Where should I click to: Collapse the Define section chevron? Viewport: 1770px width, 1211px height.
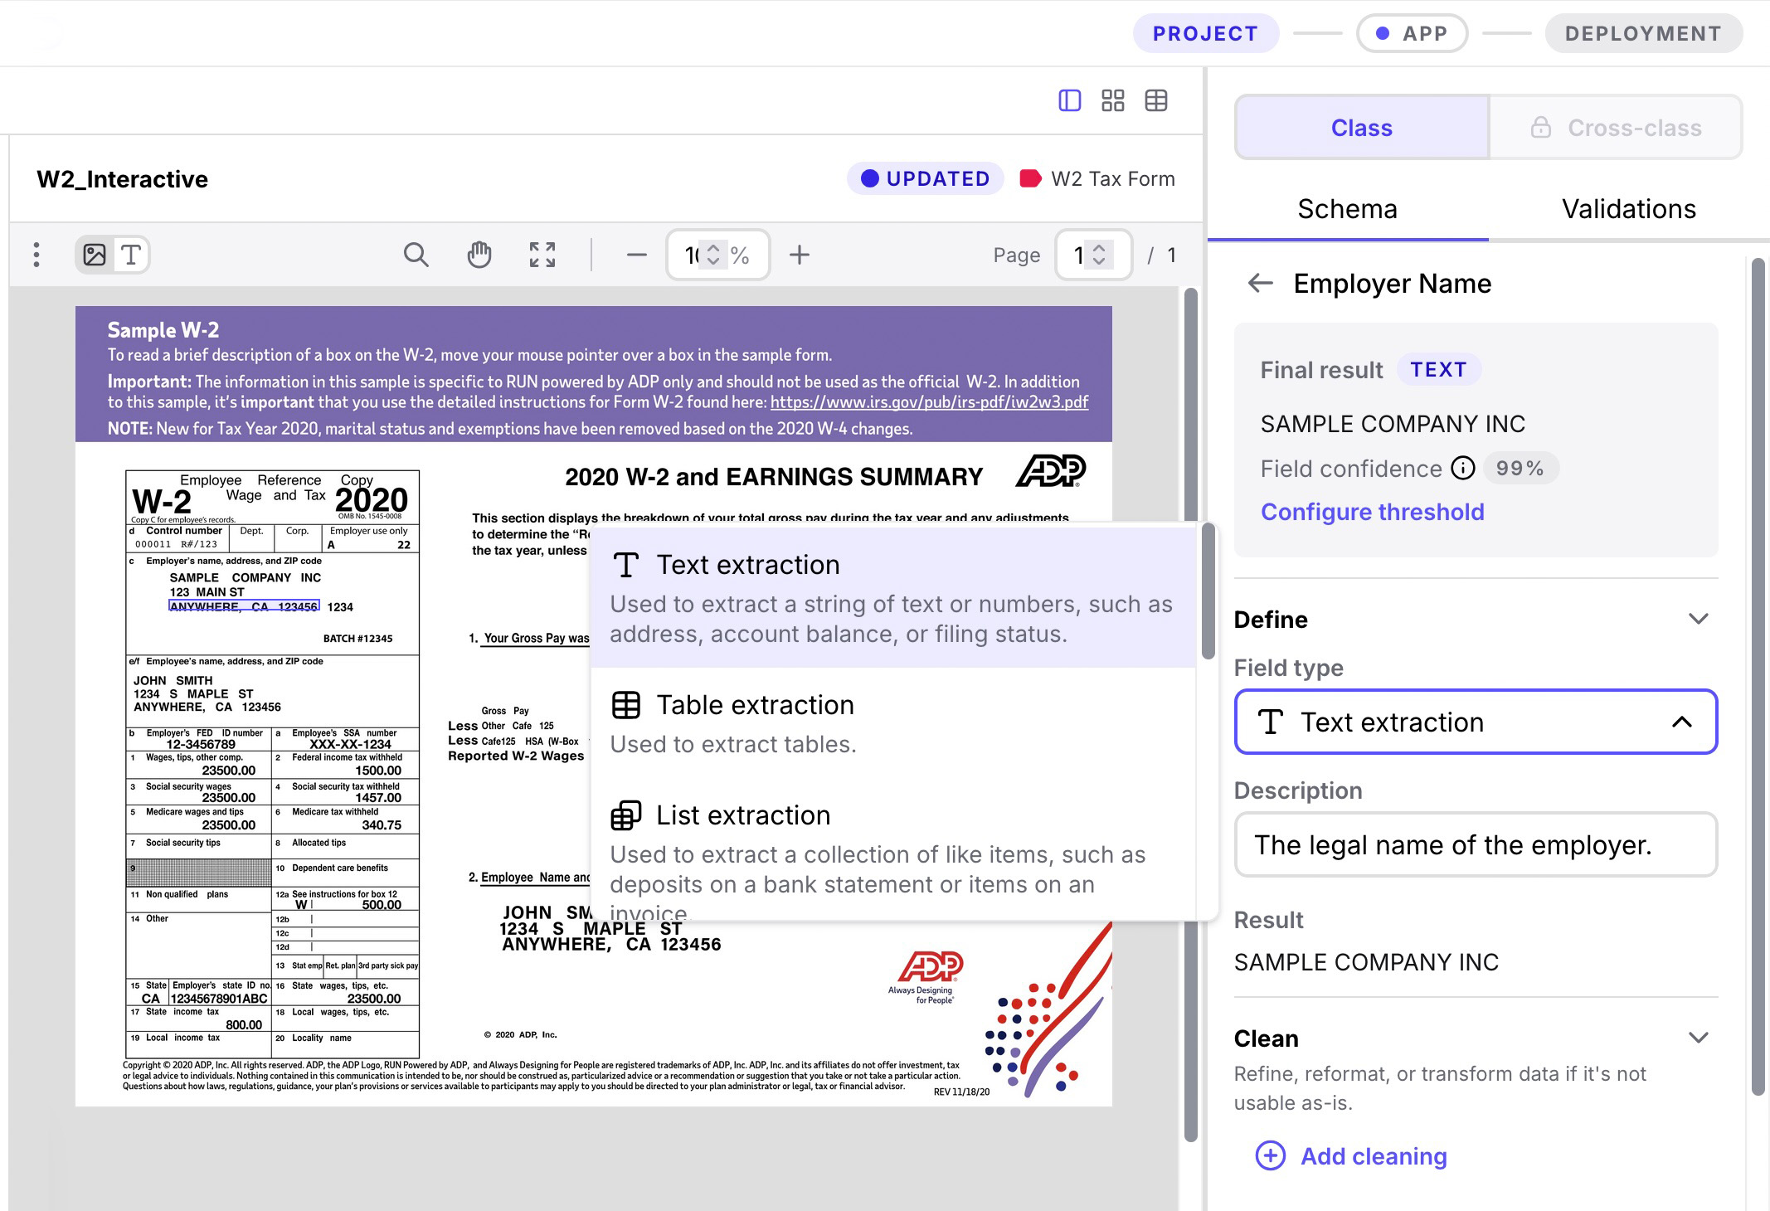point(1698,620)
